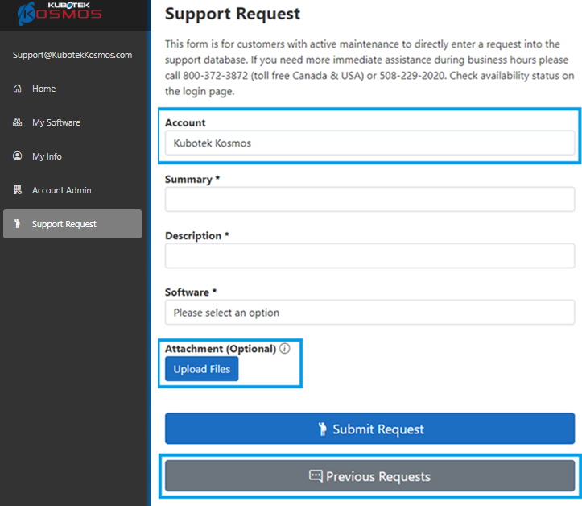Select Support Request in the sidebar
Viewport: 582px width, 506px height.
coord(64,224)
